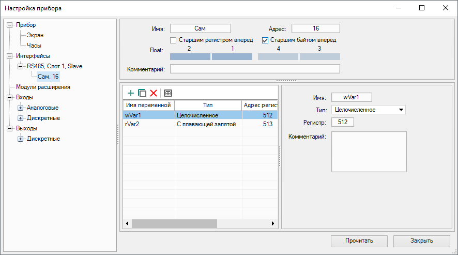
Task: Select 'Часы' tree item
Action: coord(34,46)
